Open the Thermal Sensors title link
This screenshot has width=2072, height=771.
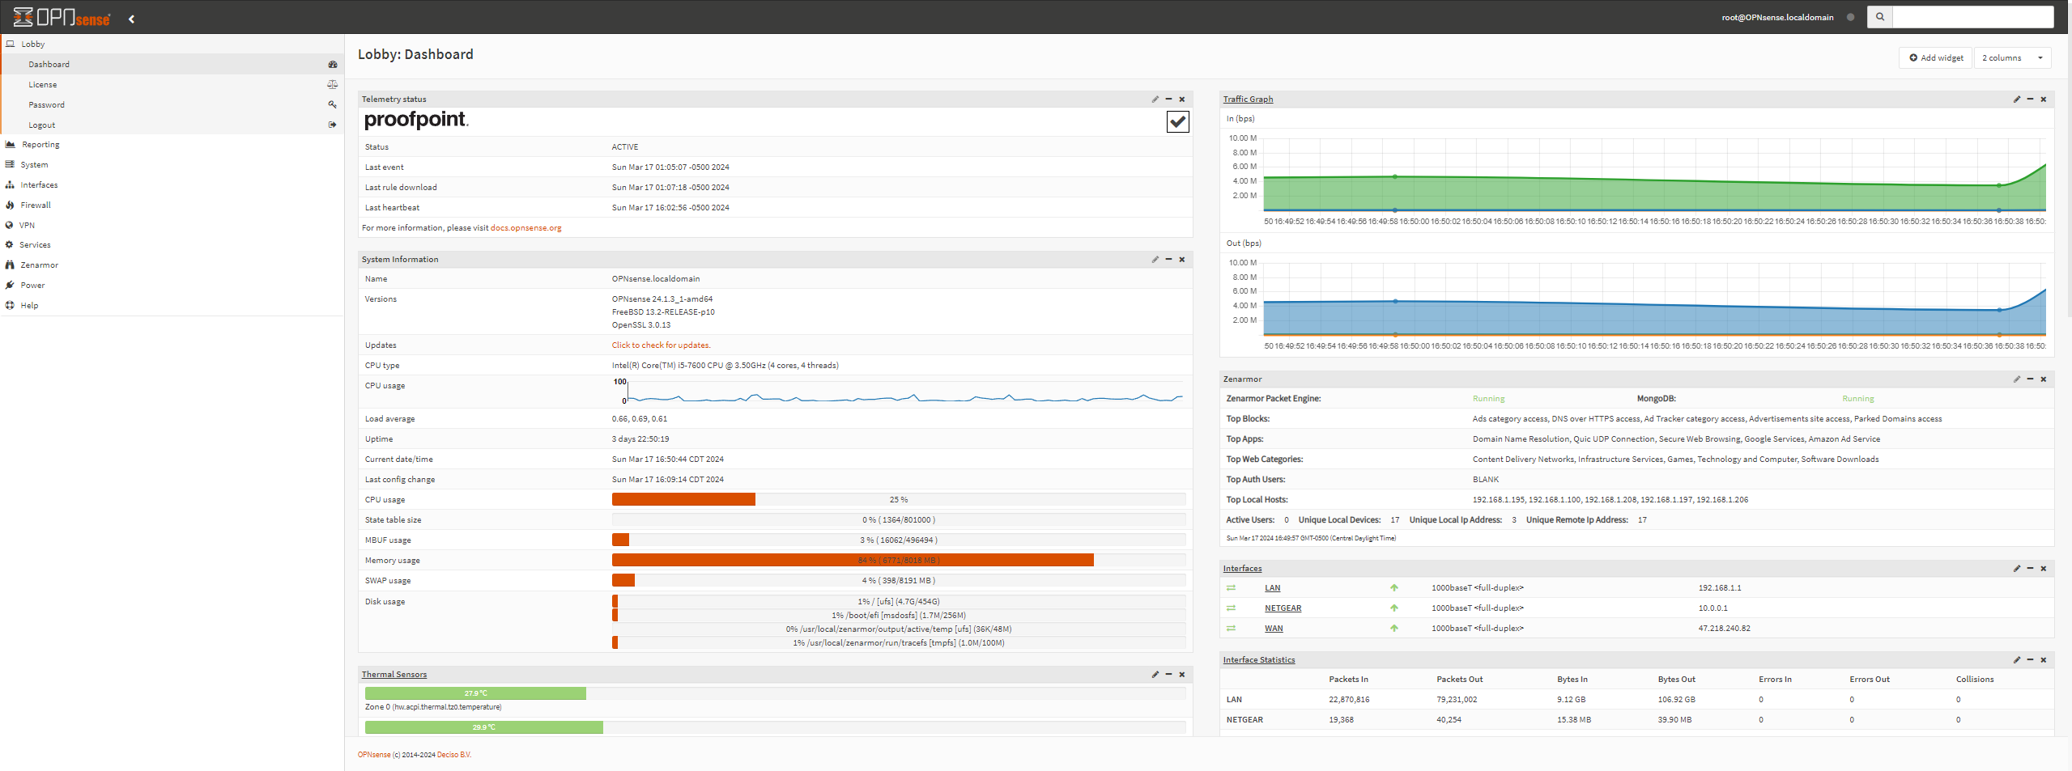click(394, 675)
